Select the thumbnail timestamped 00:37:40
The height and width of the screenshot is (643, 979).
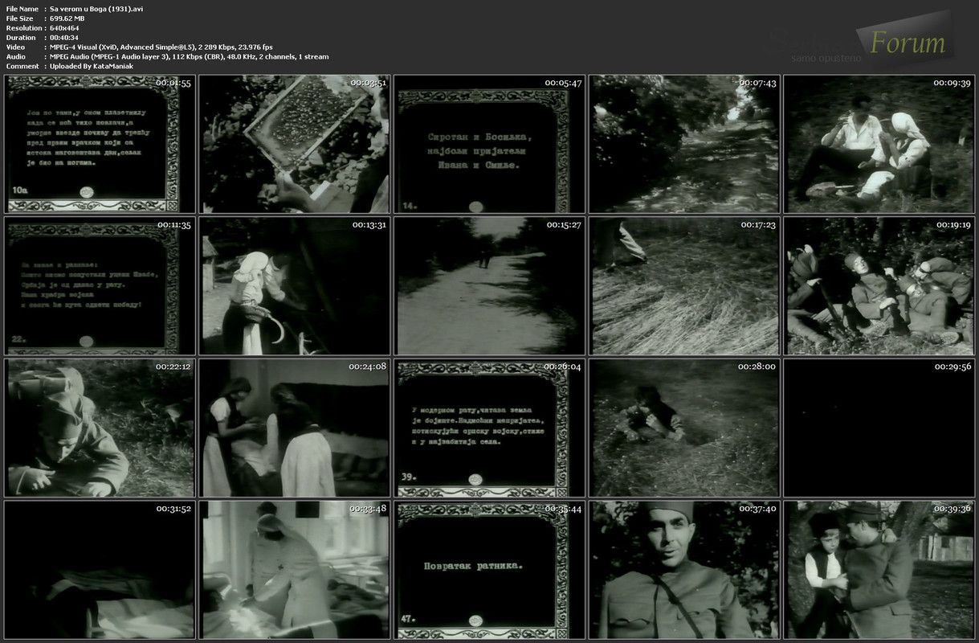point(683,569)
